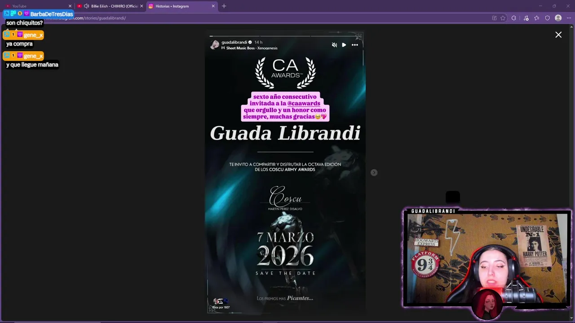Image resolution: width=575 pixels, height=323 pixels.
Task: Open the browser extensions puzzle icon
Action: point(514,18)
